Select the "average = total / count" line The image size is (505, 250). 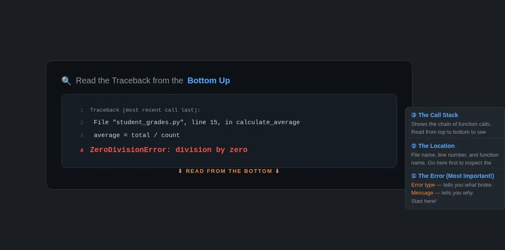pyautogui.click(x=137, y=135)
